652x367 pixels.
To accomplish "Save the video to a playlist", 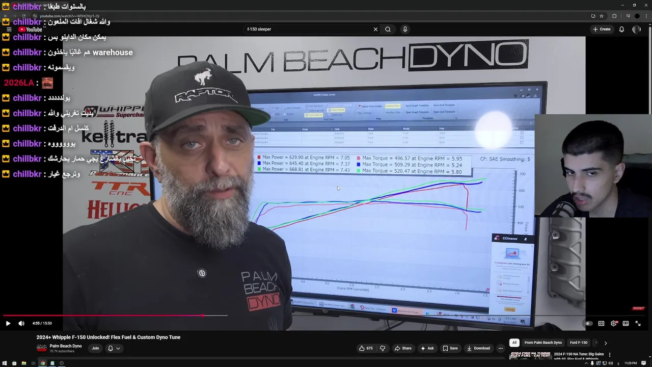I will 450,348.
